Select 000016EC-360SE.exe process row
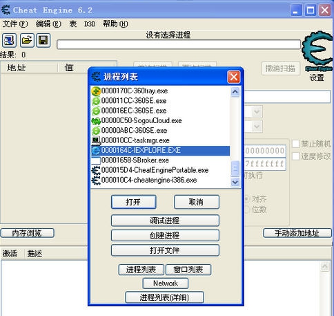334x316 pixels. pyautogui.click(x=160, y=111)
